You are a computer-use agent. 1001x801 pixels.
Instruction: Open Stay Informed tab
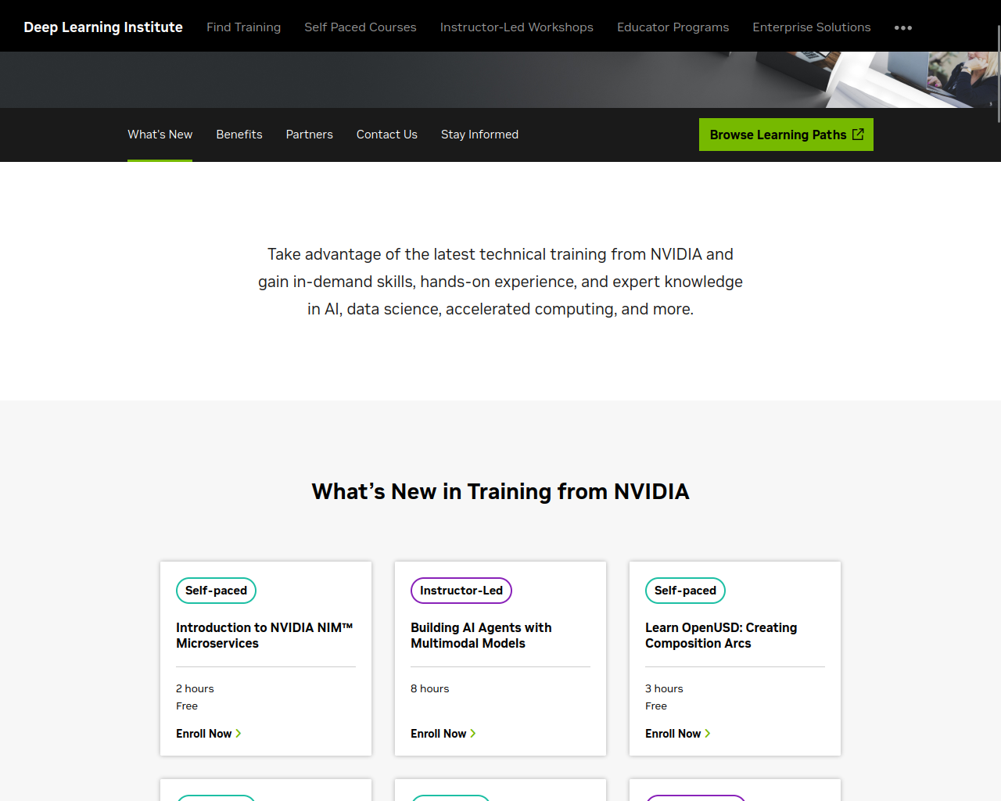[479, 135]
